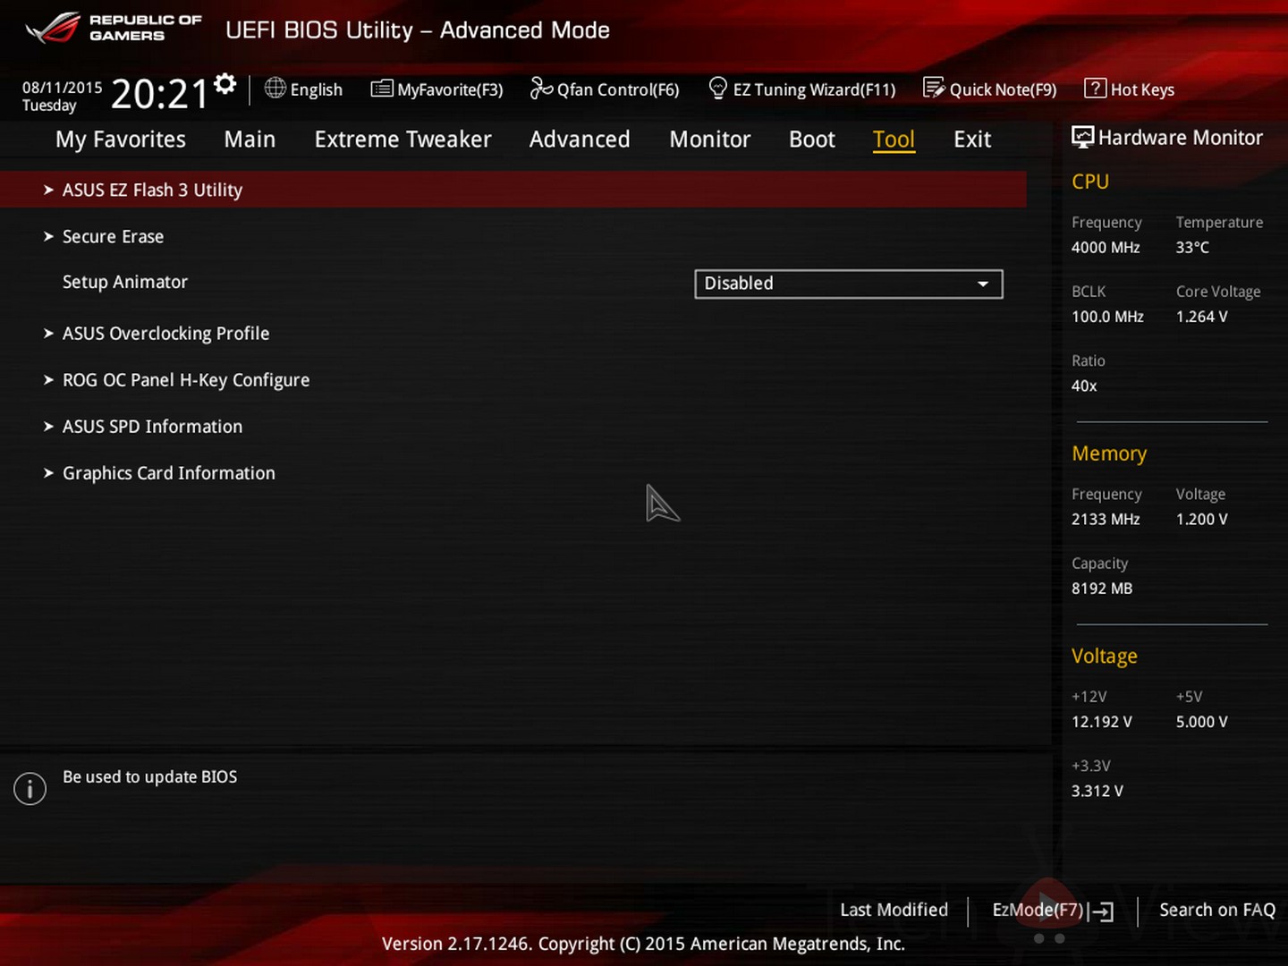1288x966 pixels.
Task: Click memory voltage value 1.200 V
Action: pos(1202,520)
